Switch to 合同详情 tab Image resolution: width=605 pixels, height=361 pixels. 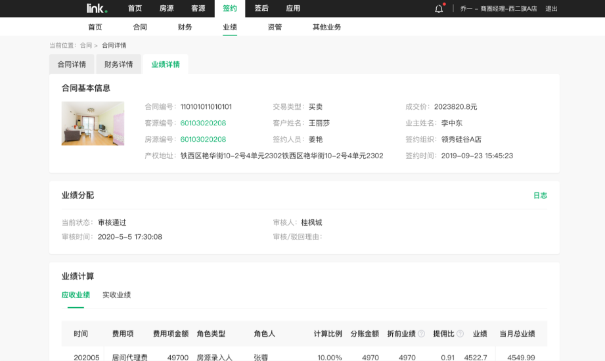click(x=72, y=64)
